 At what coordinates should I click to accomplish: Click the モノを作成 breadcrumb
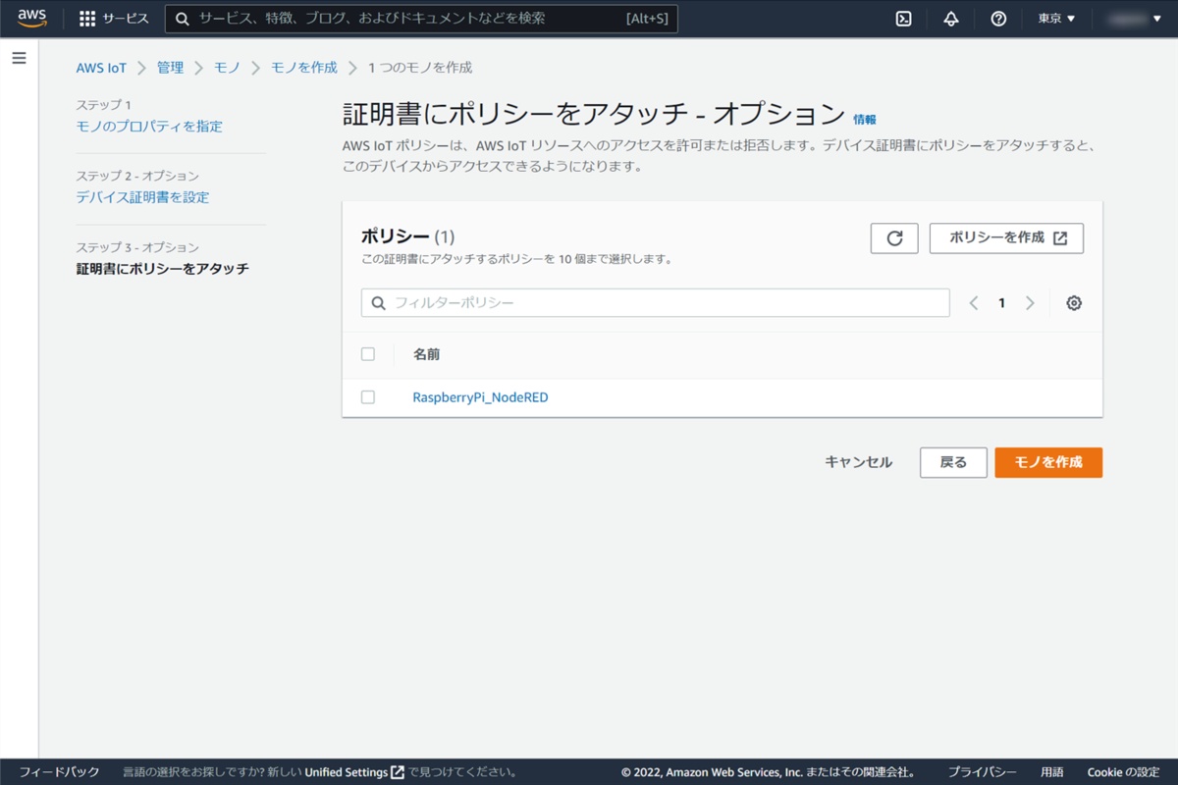coord(304,68)
